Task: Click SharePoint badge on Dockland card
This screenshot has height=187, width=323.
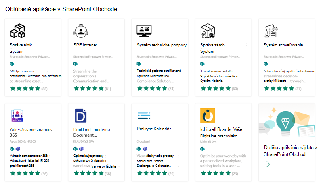Action: click(x=76, y=149)
